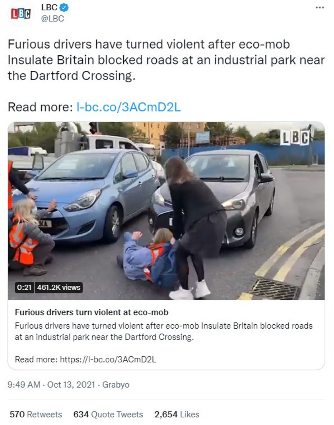Open the l-bc.co/3ACmD2L link in tweet text

tap(128, 107)
